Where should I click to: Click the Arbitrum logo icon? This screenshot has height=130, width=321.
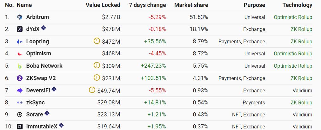click(20, 17)
